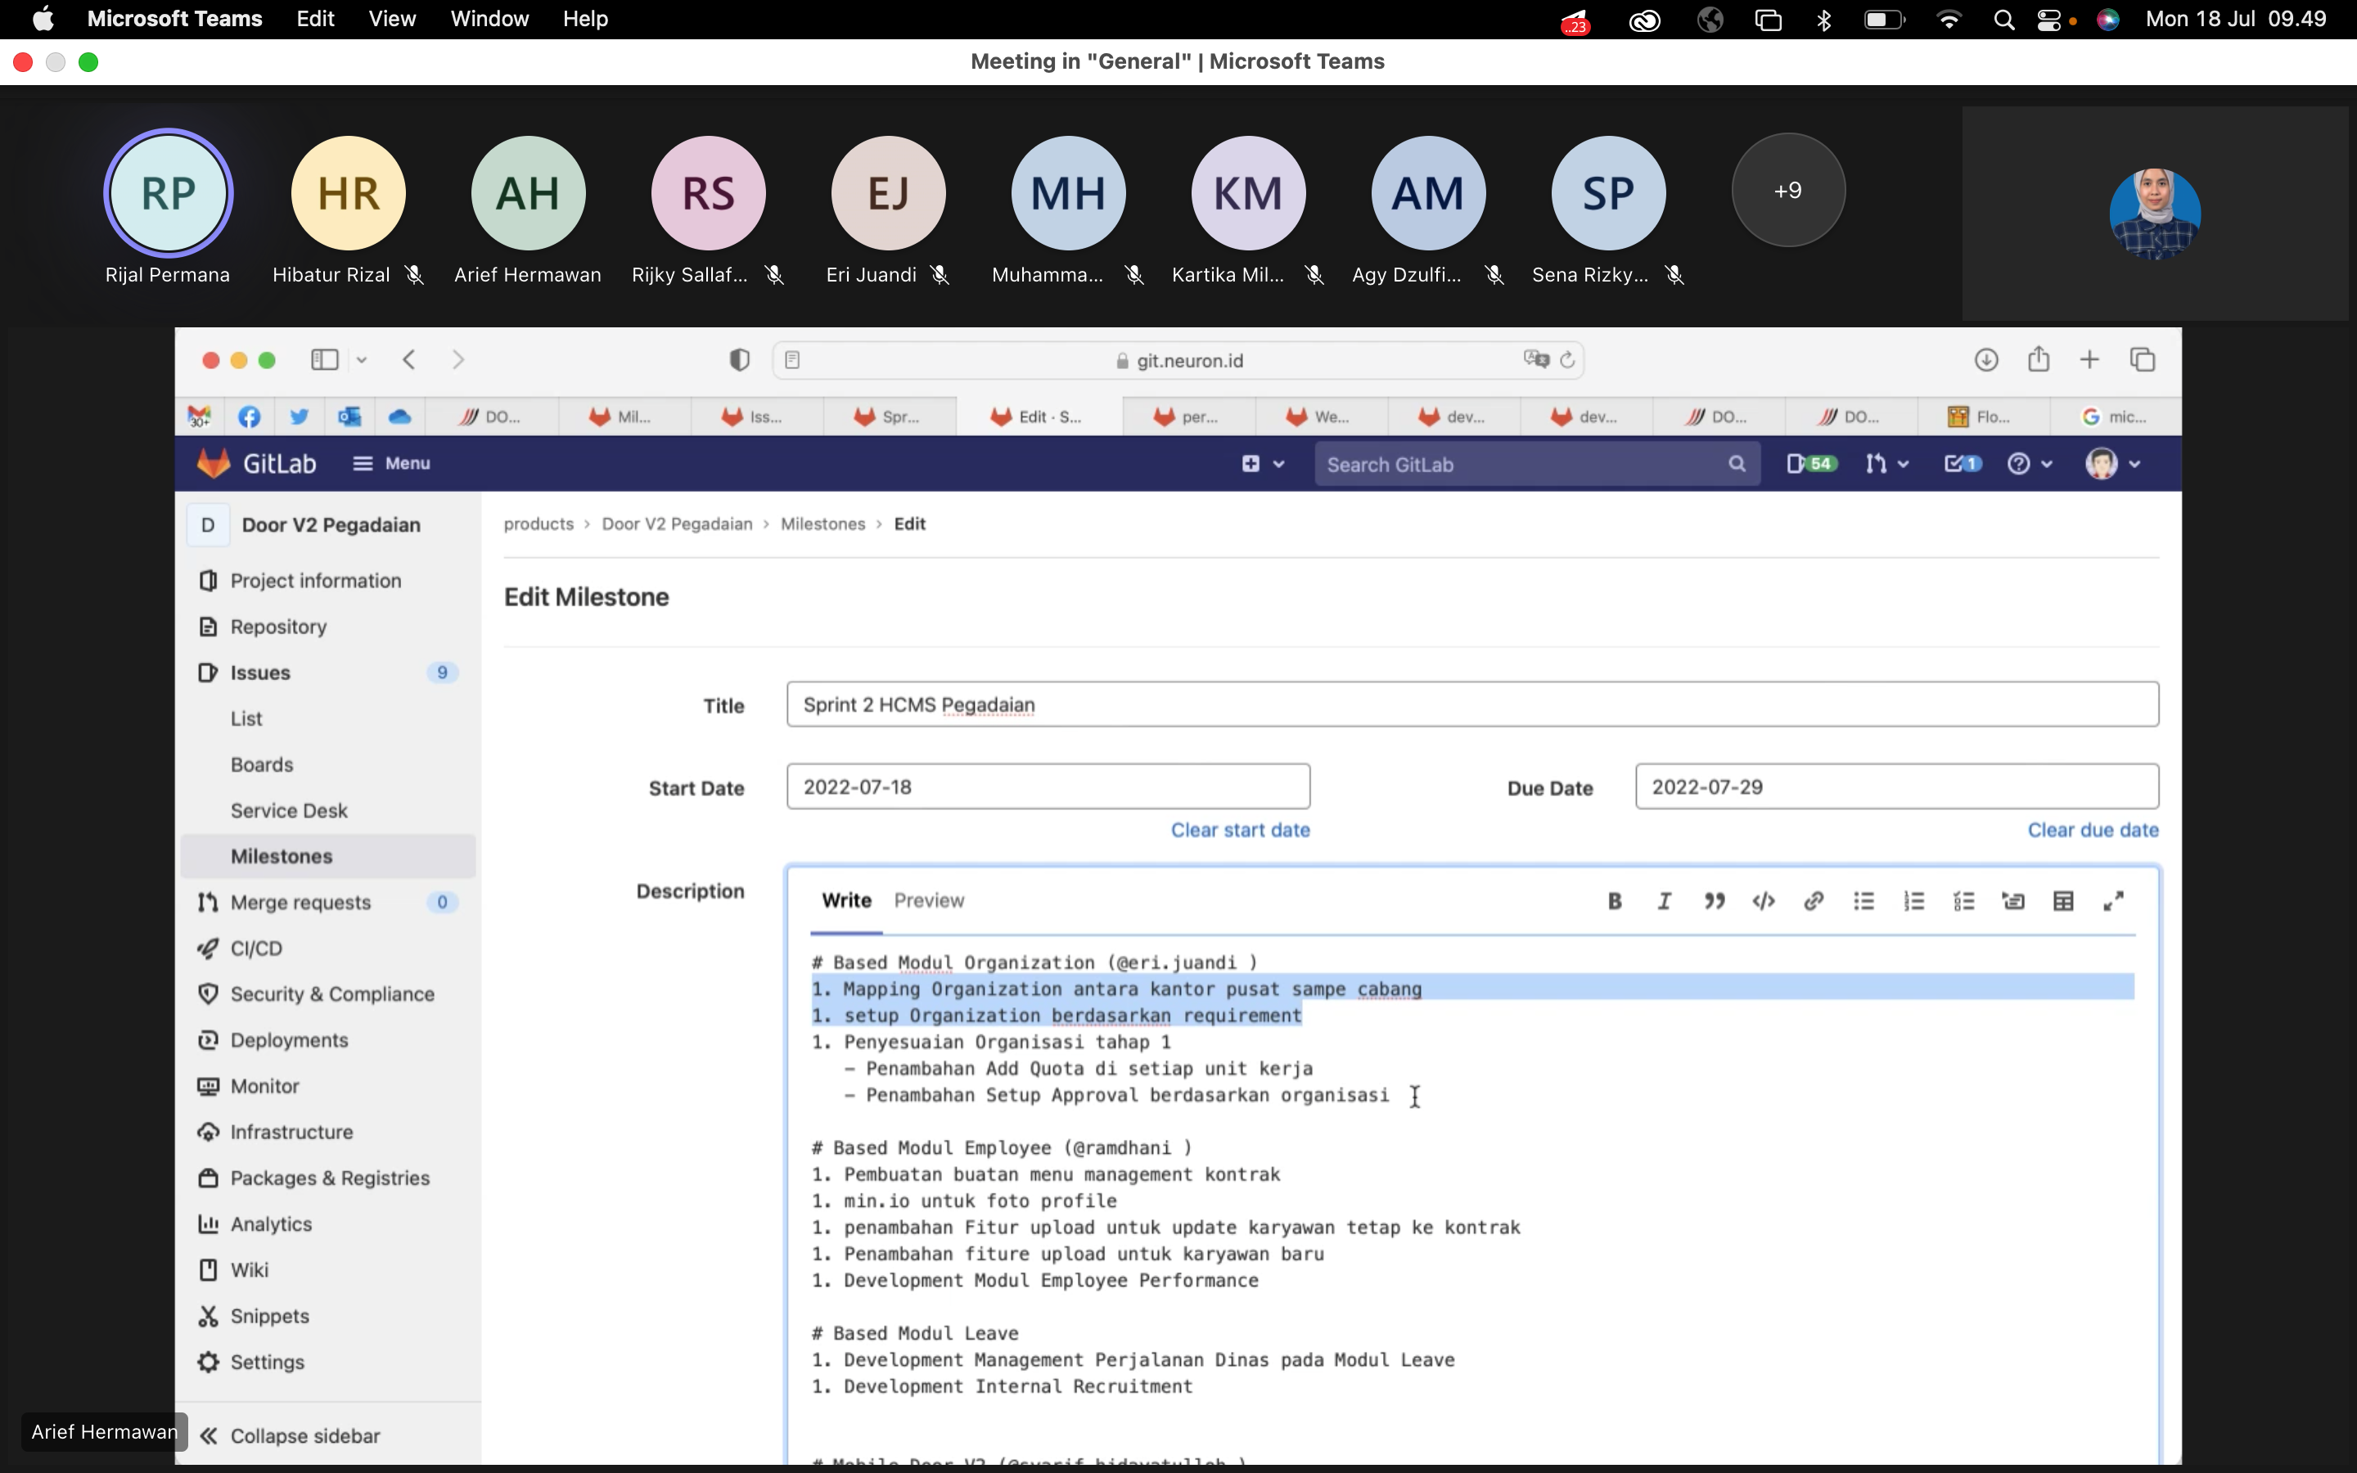Add a collapsible section icon
Screen dimensions: 2357x1473
(2013, 901)
